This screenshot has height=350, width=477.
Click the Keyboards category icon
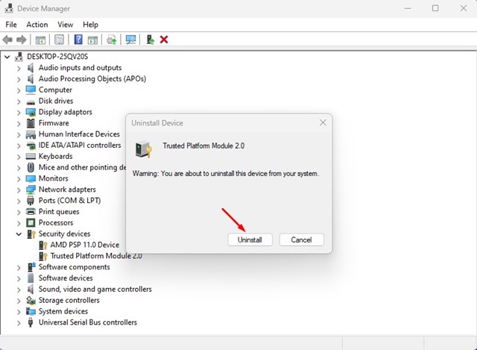(31, 157)
